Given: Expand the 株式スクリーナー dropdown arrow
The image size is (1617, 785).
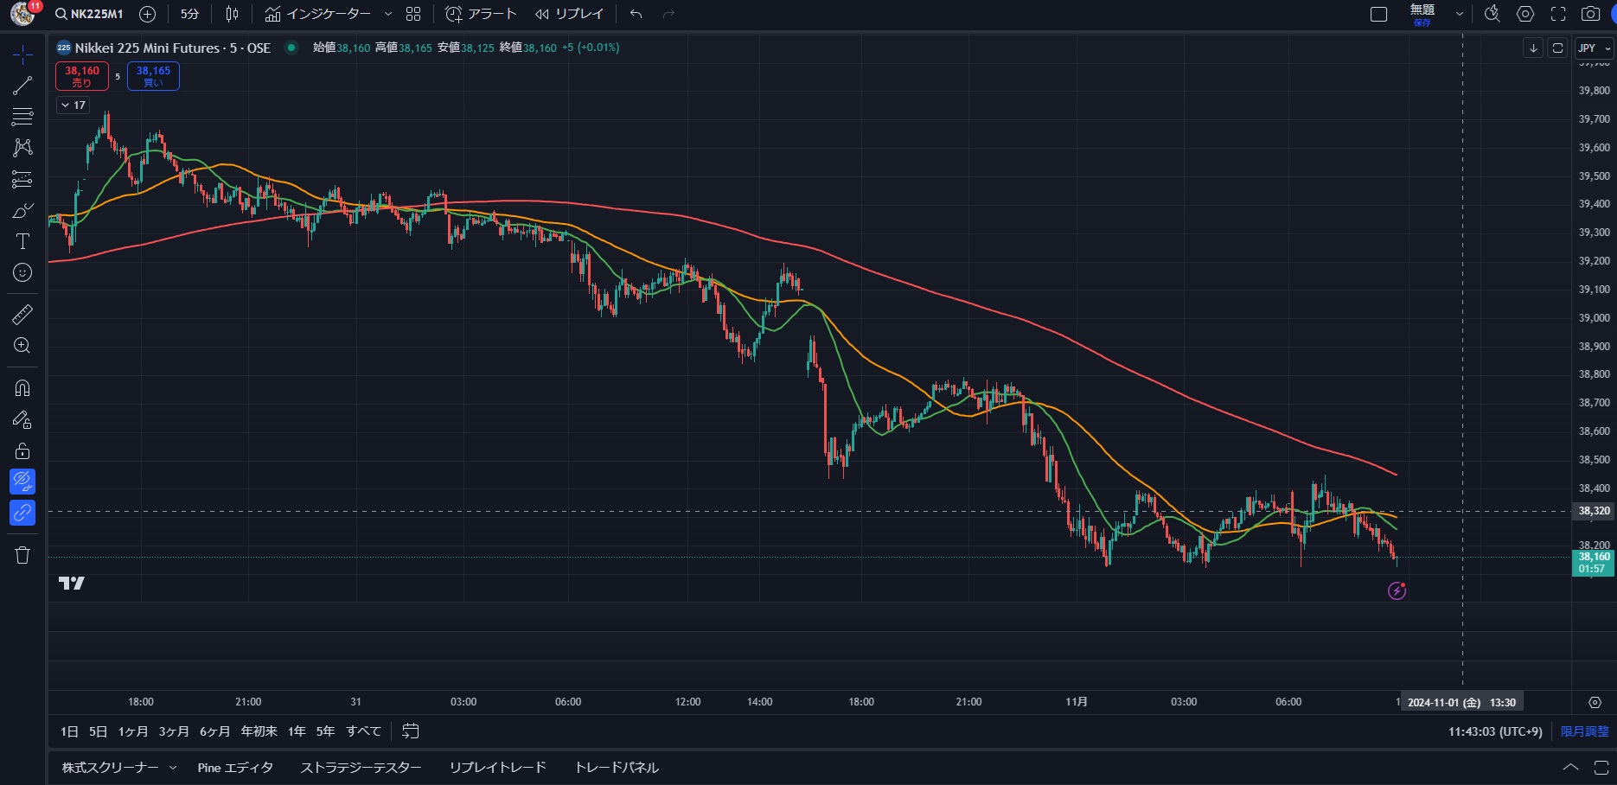Looking at the screenshot, I should click(x=173, y=768).
